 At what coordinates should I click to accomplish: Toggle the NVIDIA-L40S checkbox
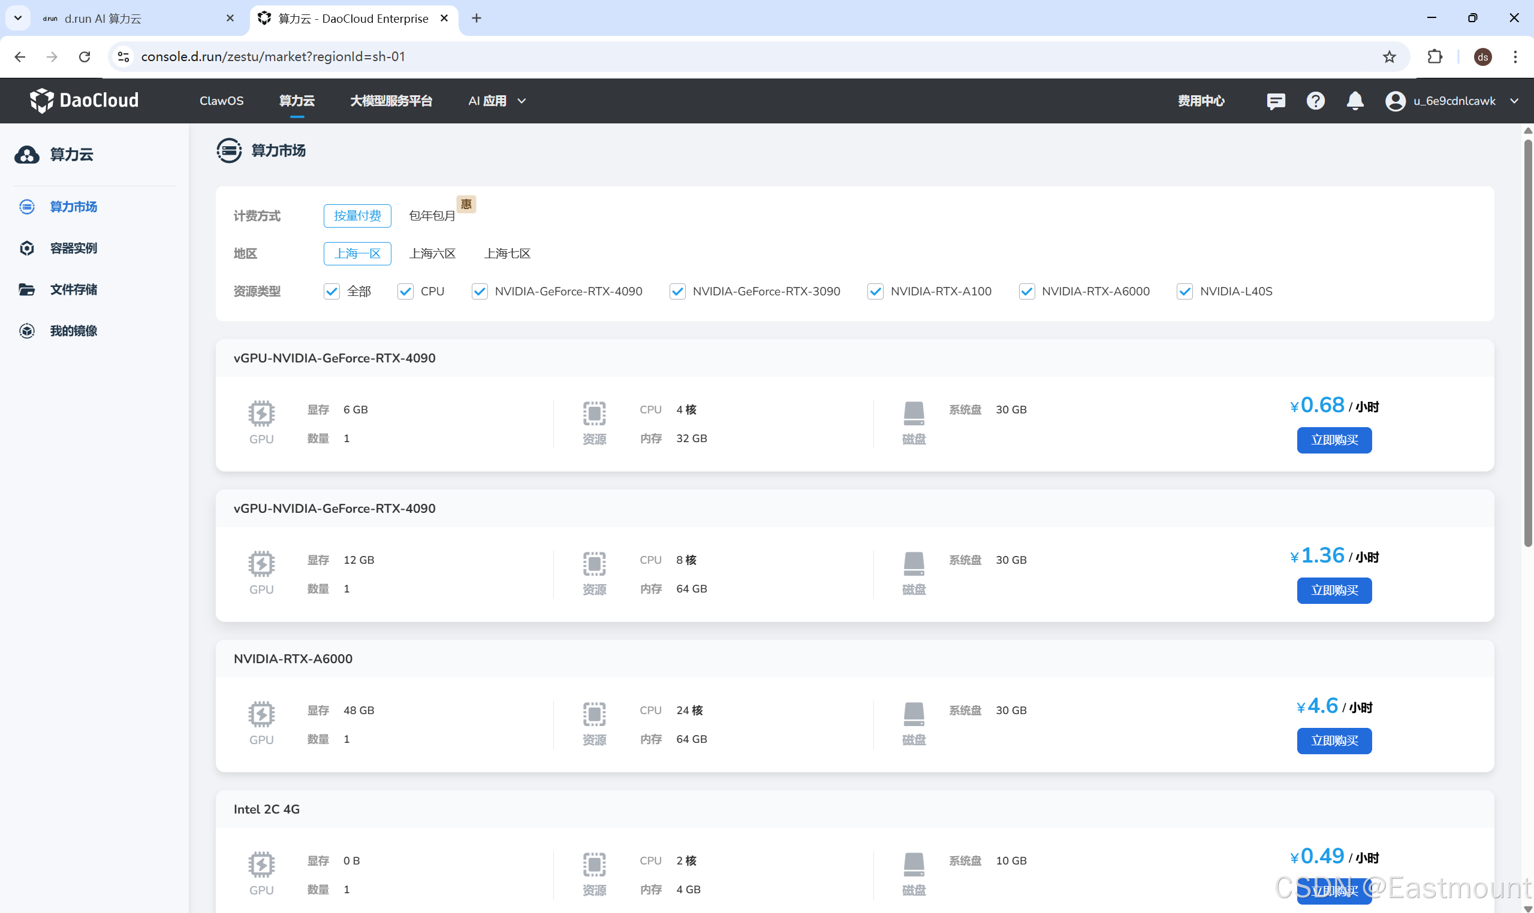(x=1185, y=292)
